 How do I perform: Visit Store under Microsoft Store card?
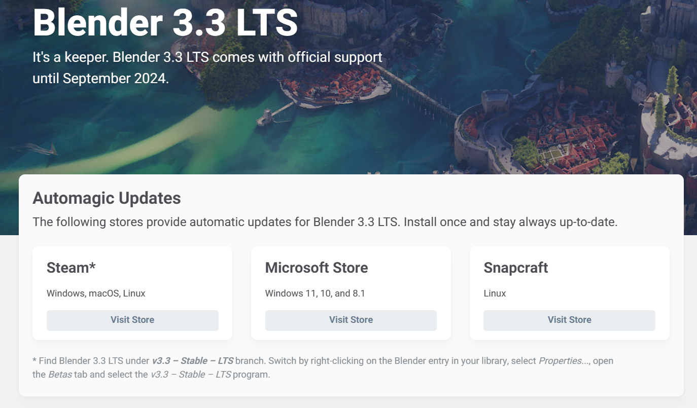pos(351,320)
